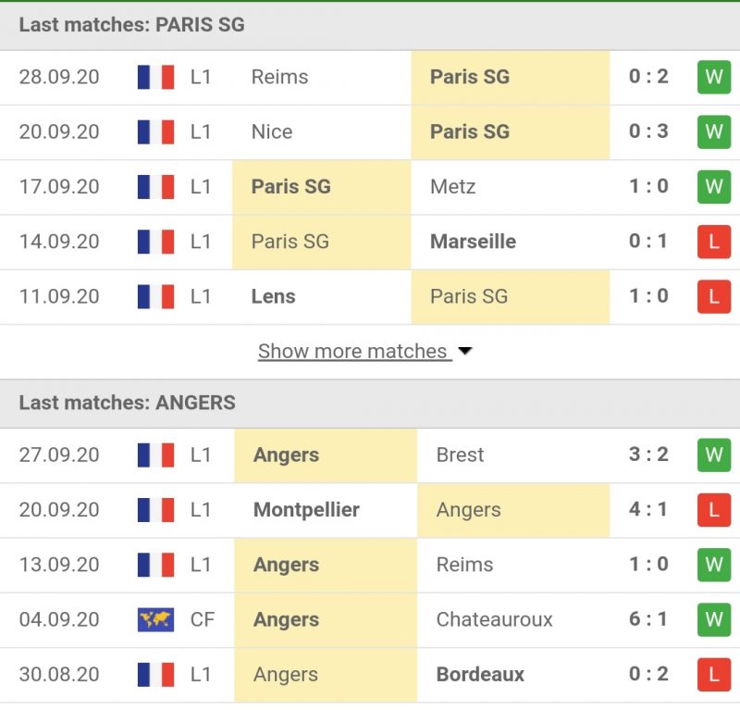Open the Bordeaux team link
The width and height of the screenshot is (740, 710).
click(480, 674)
